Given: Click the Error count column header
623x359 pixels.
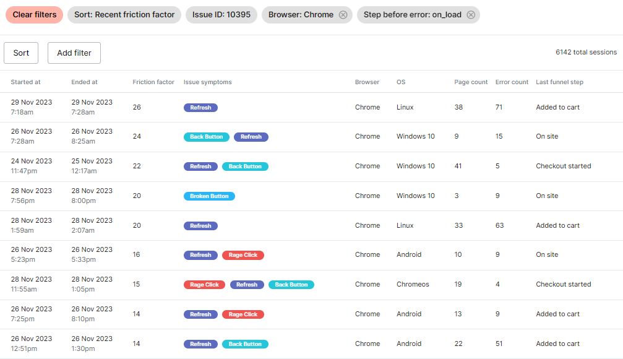Looking at the screenshot, I should [x=512, y=82].
